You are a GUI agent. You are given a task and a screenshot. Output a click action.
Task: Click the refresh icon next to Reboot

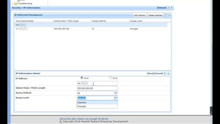[168, 8]
